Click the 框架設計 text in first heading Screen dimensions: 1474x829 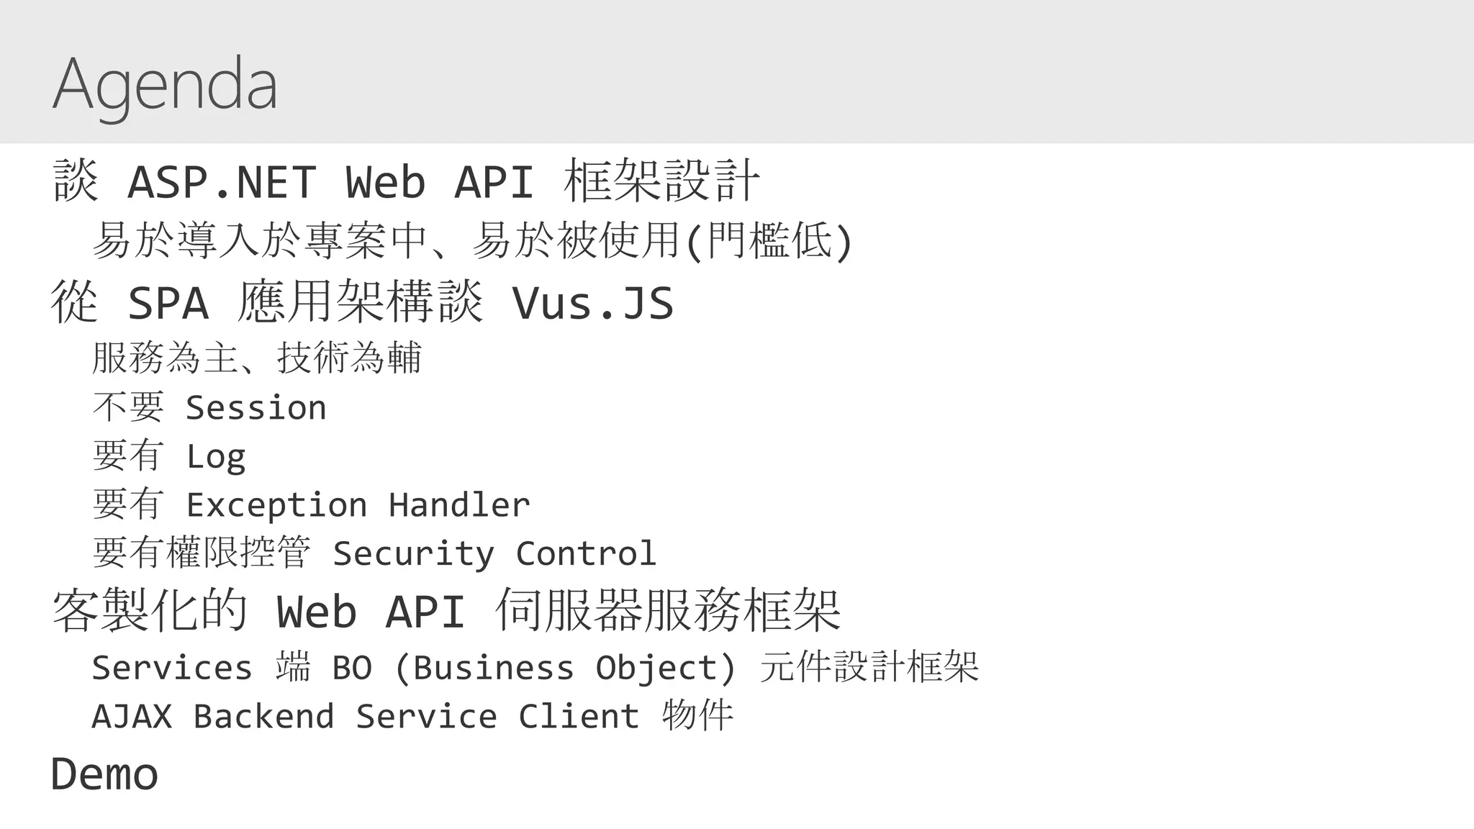tap(662, 181)
